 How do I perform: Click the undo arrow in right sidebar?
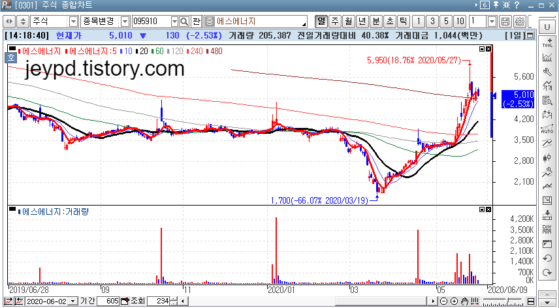coord(547,258)
